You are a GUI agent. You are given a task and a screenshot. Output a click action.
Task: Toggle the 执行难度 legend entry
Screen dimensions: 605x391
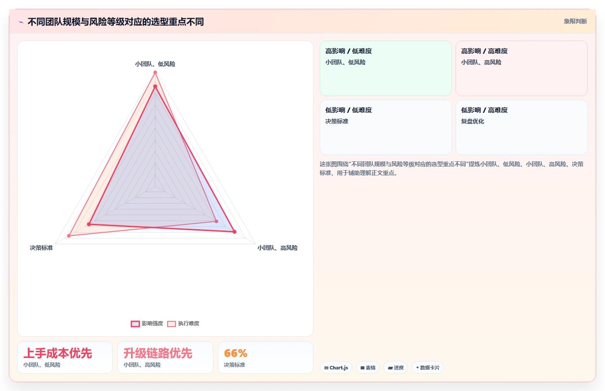tap(183, 324)
